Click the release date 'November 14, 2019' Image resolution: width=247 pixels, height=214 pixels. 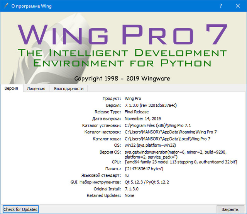pyautogui.click(x=143, y=118)
